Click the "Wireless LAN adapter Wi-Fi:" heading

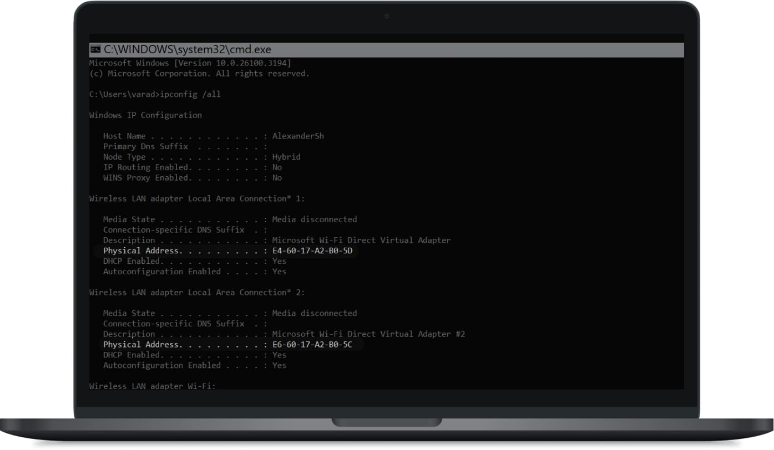coord(152,386)
